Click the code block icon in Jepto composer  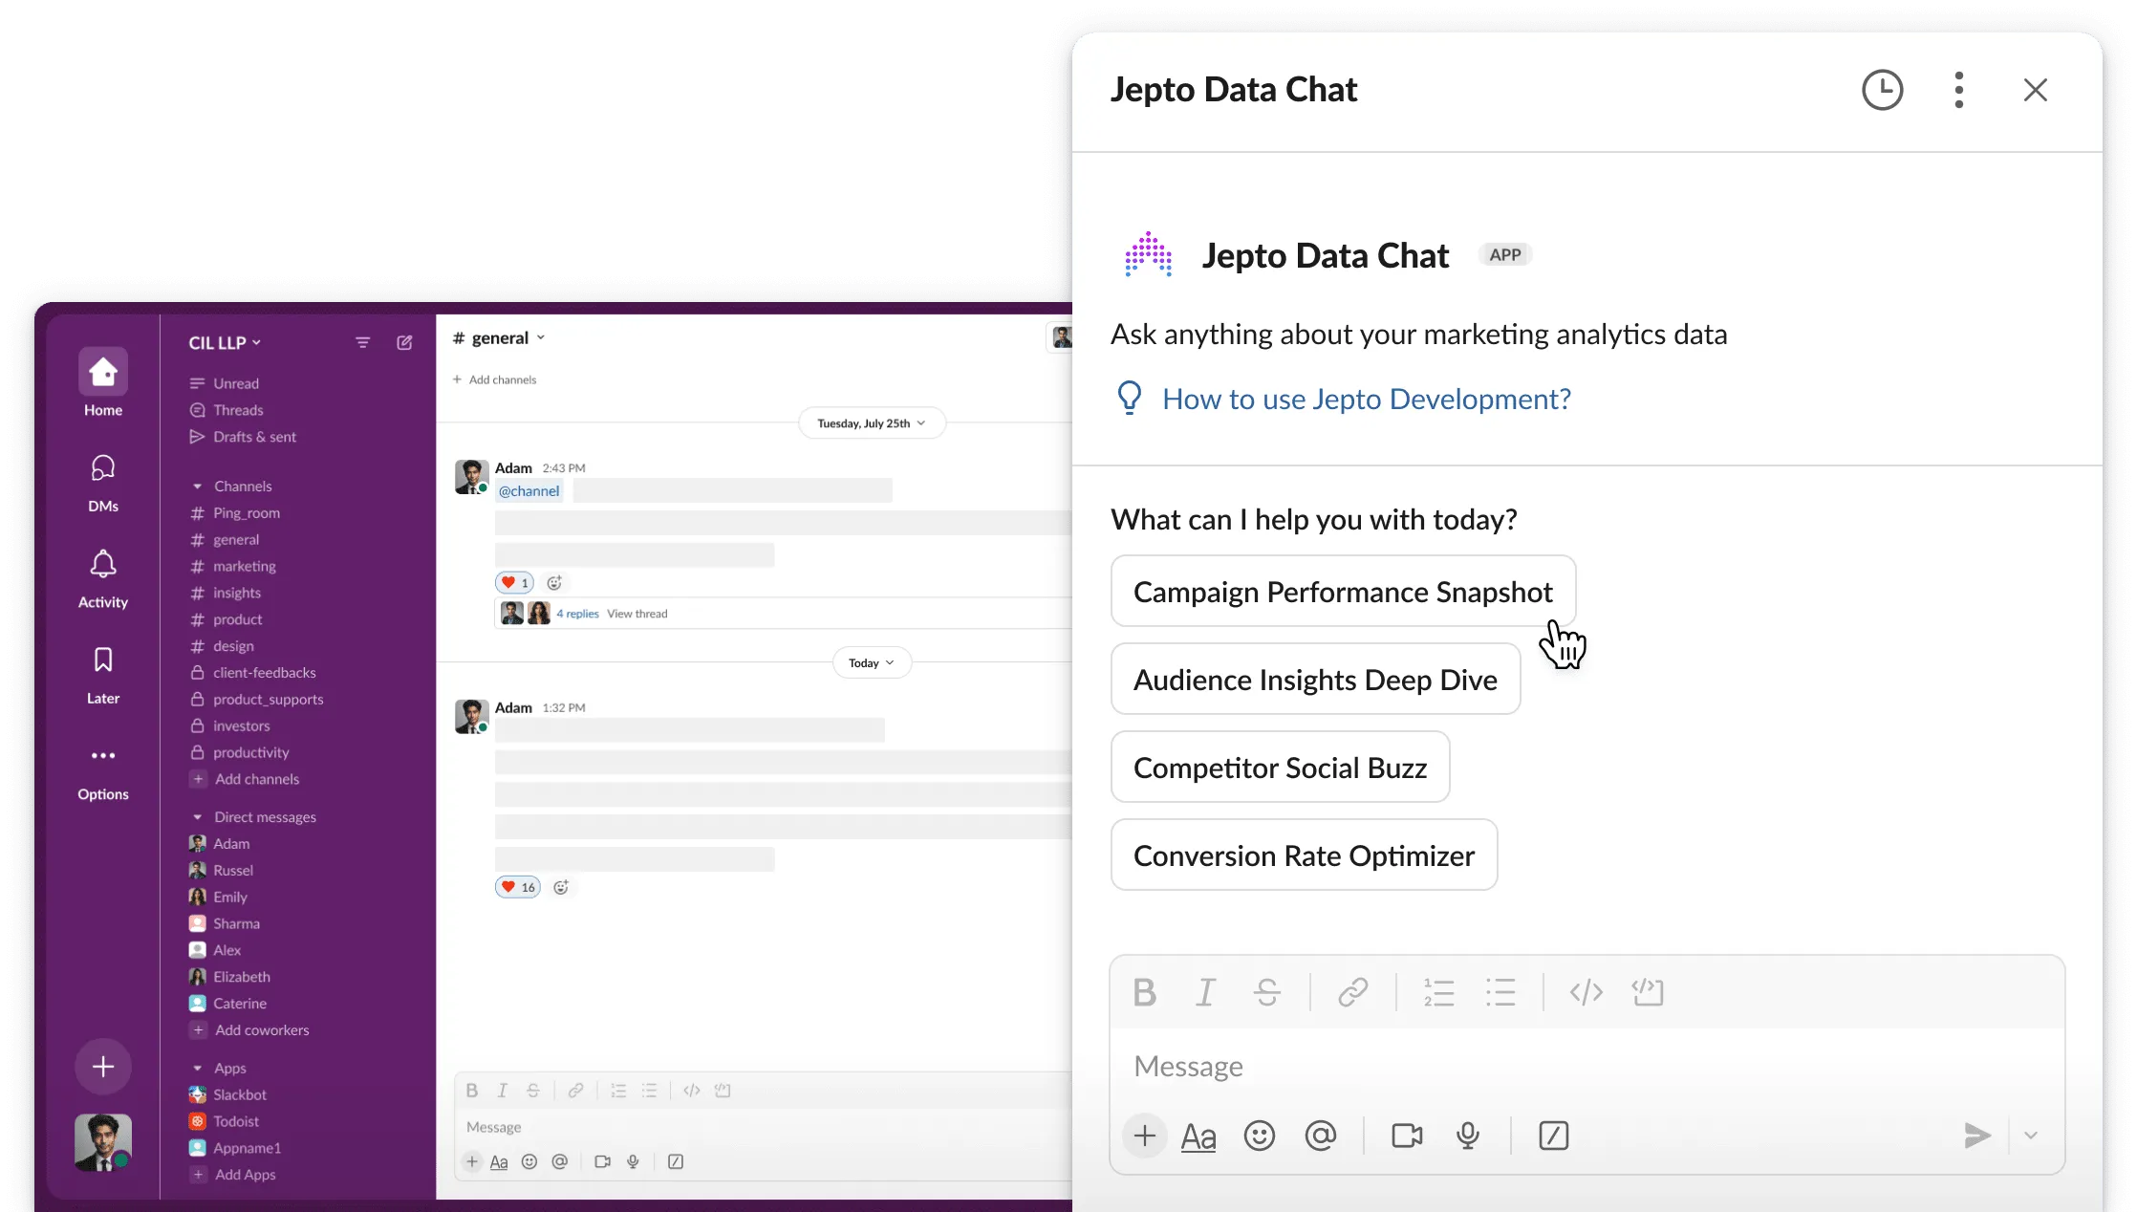click(1648, 992)
